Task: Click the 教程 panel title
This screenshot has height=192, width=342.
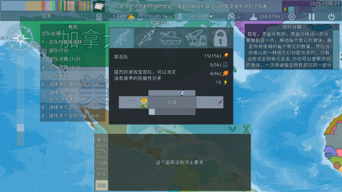Action: [73, 27]
